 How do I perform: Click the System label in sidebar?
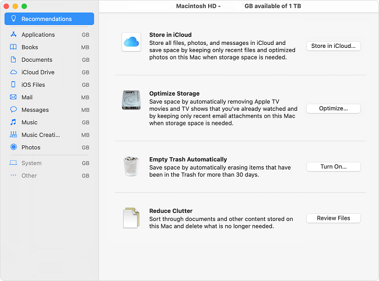coord(31,163)
